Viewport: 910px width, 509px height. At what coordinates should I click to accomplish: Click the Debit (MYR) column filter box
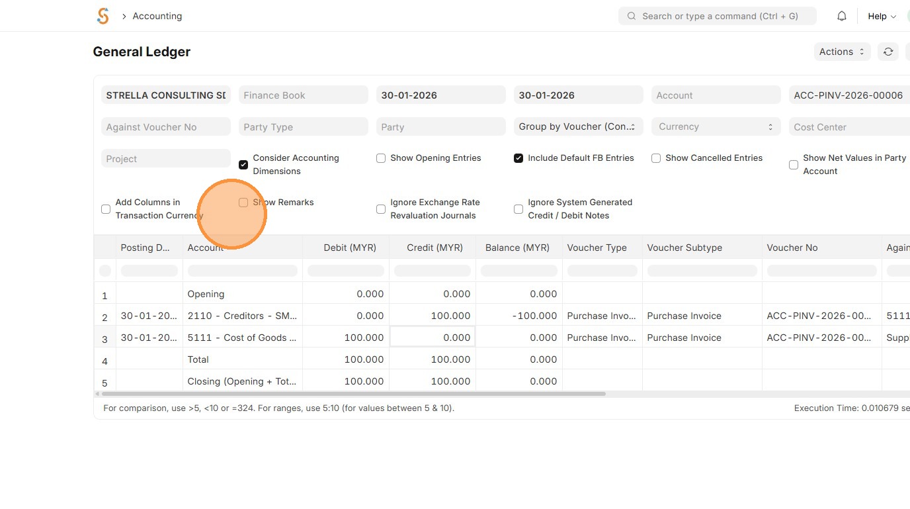point(346,271)
